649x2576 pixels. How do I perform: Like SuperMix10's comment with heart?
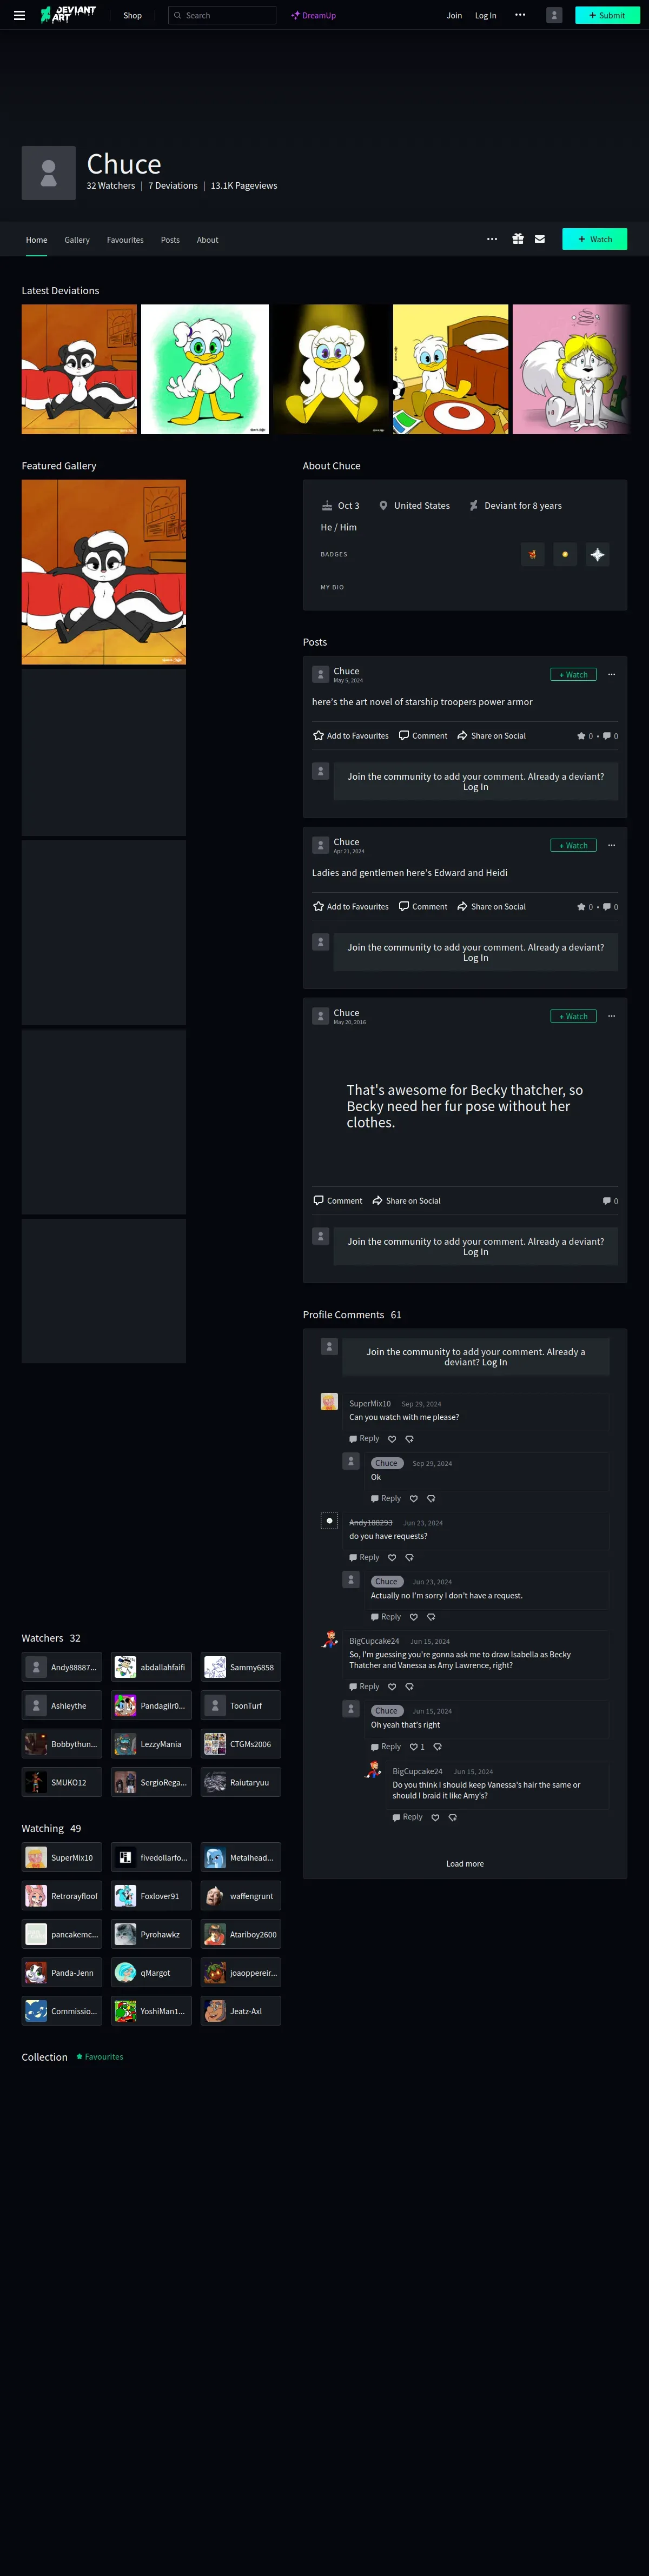click(392, 1439)
